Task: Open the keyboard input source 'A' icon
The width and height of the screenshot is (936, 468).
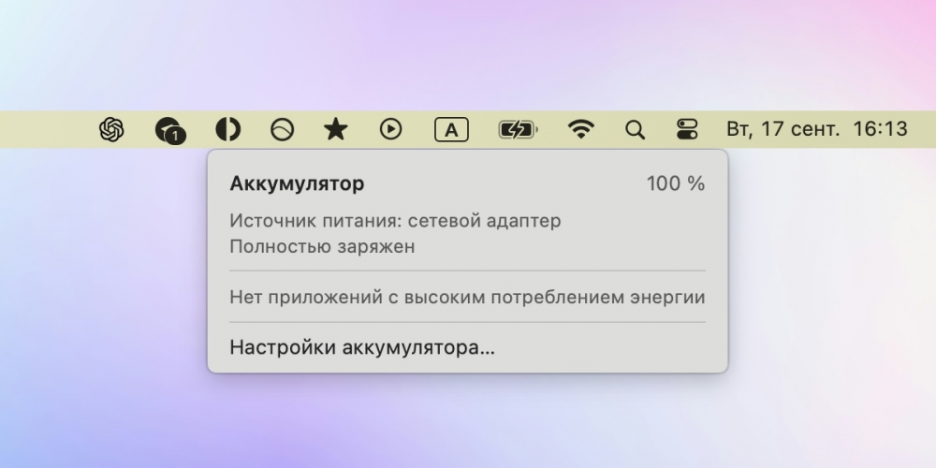Action: click(x=451, y=129)
